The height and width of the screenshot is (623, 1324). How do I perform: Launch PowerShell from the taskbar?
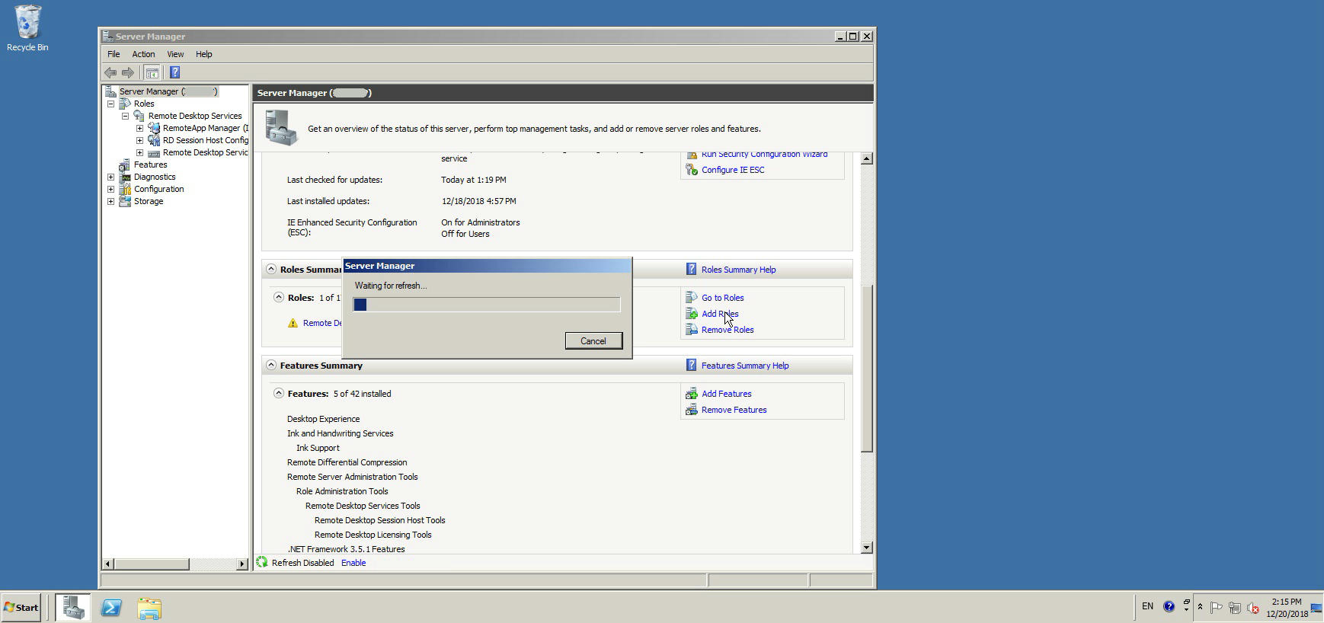[x=111, y=607]
